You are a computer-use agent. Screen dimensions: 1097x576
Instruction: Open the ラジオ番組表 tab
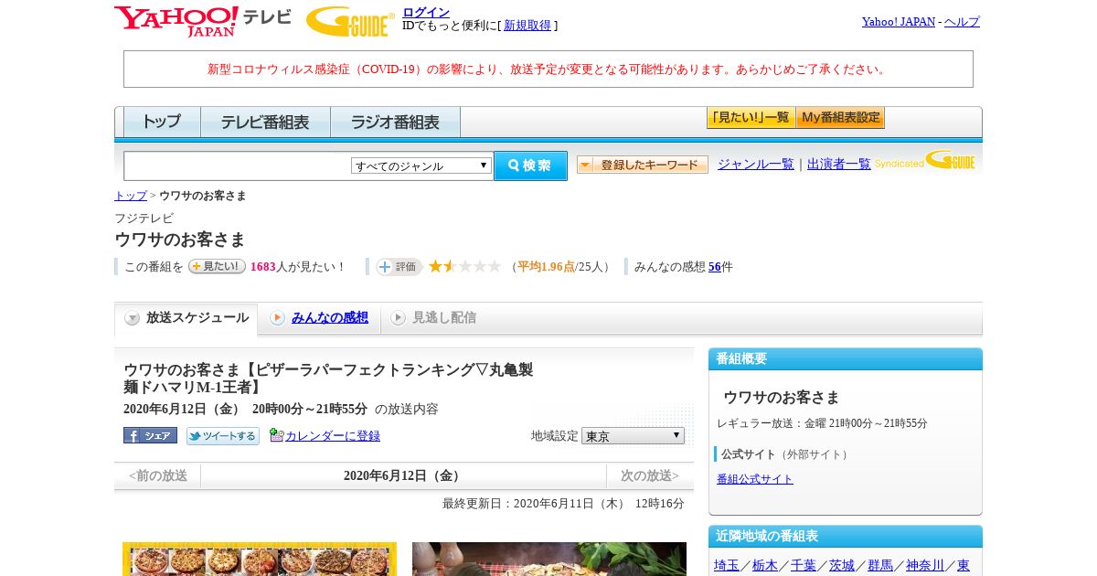[x=395, y=122]
